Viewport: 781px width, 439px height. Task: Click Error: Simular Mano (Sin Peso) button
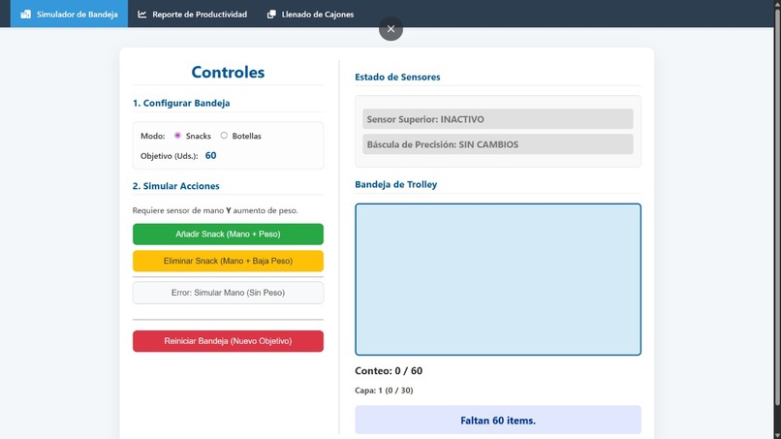[228, 293]
